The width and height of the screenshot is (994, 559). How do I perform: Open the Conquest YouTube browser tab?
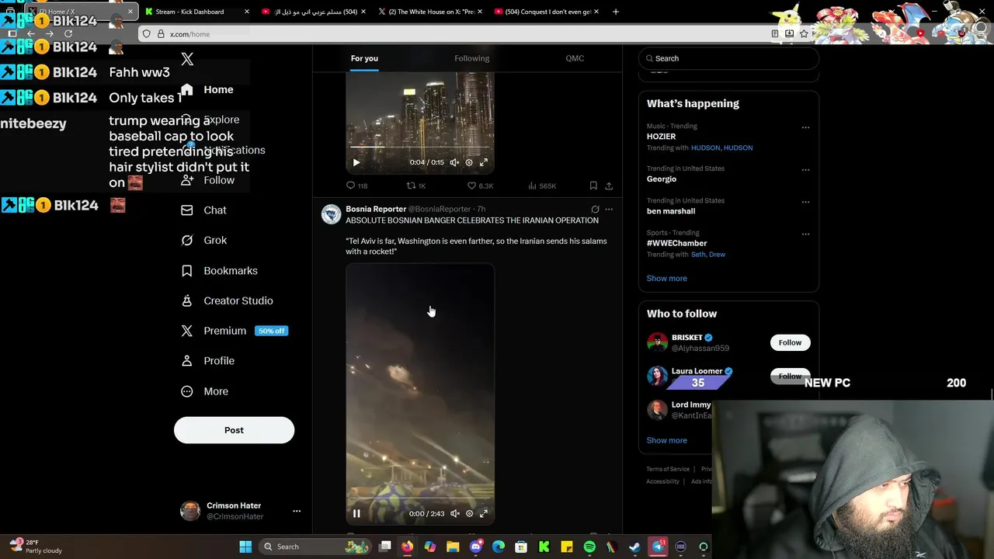click(547, 12)
